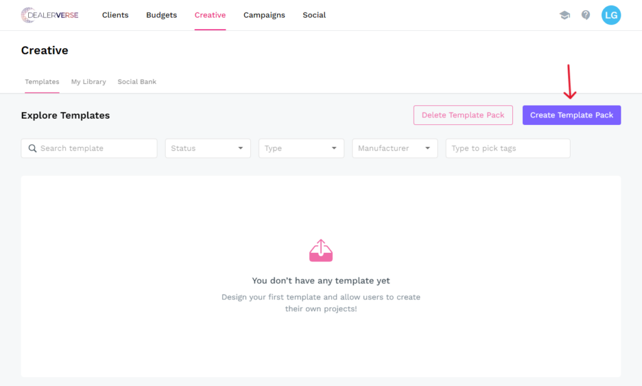Screen dimensions: 642x386
Task: Click the pink upload tray icon
Action: (321, 250)
